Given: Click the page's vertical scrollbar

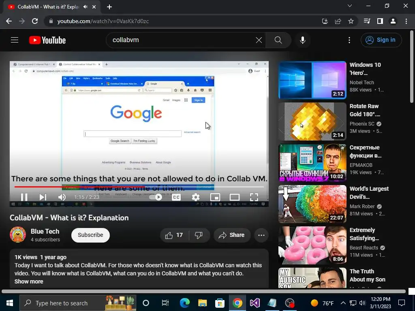Looking at the screenshot, I should (x=412, y=66).
